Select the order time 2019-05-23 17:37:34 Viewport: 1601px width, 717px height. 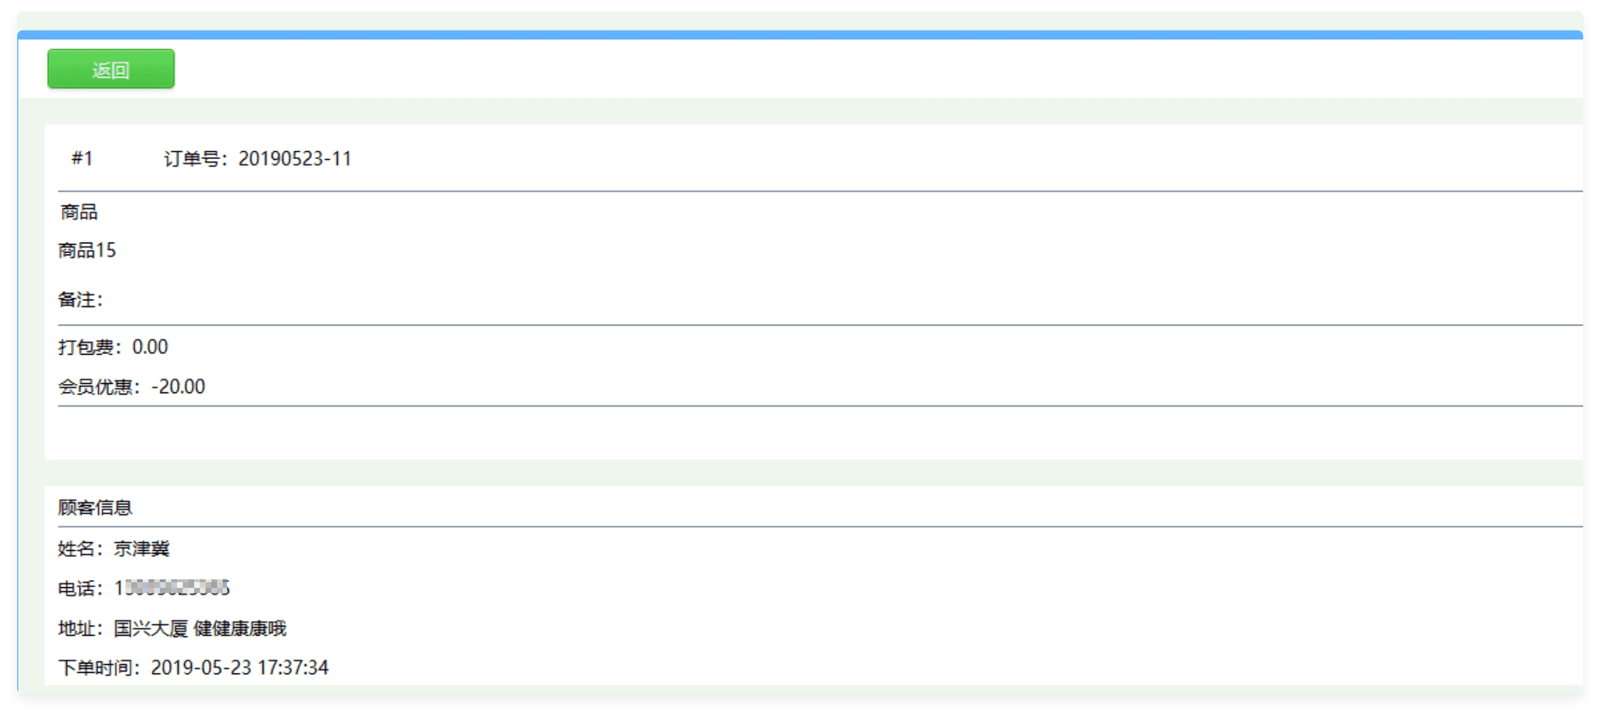click(240, 668)
